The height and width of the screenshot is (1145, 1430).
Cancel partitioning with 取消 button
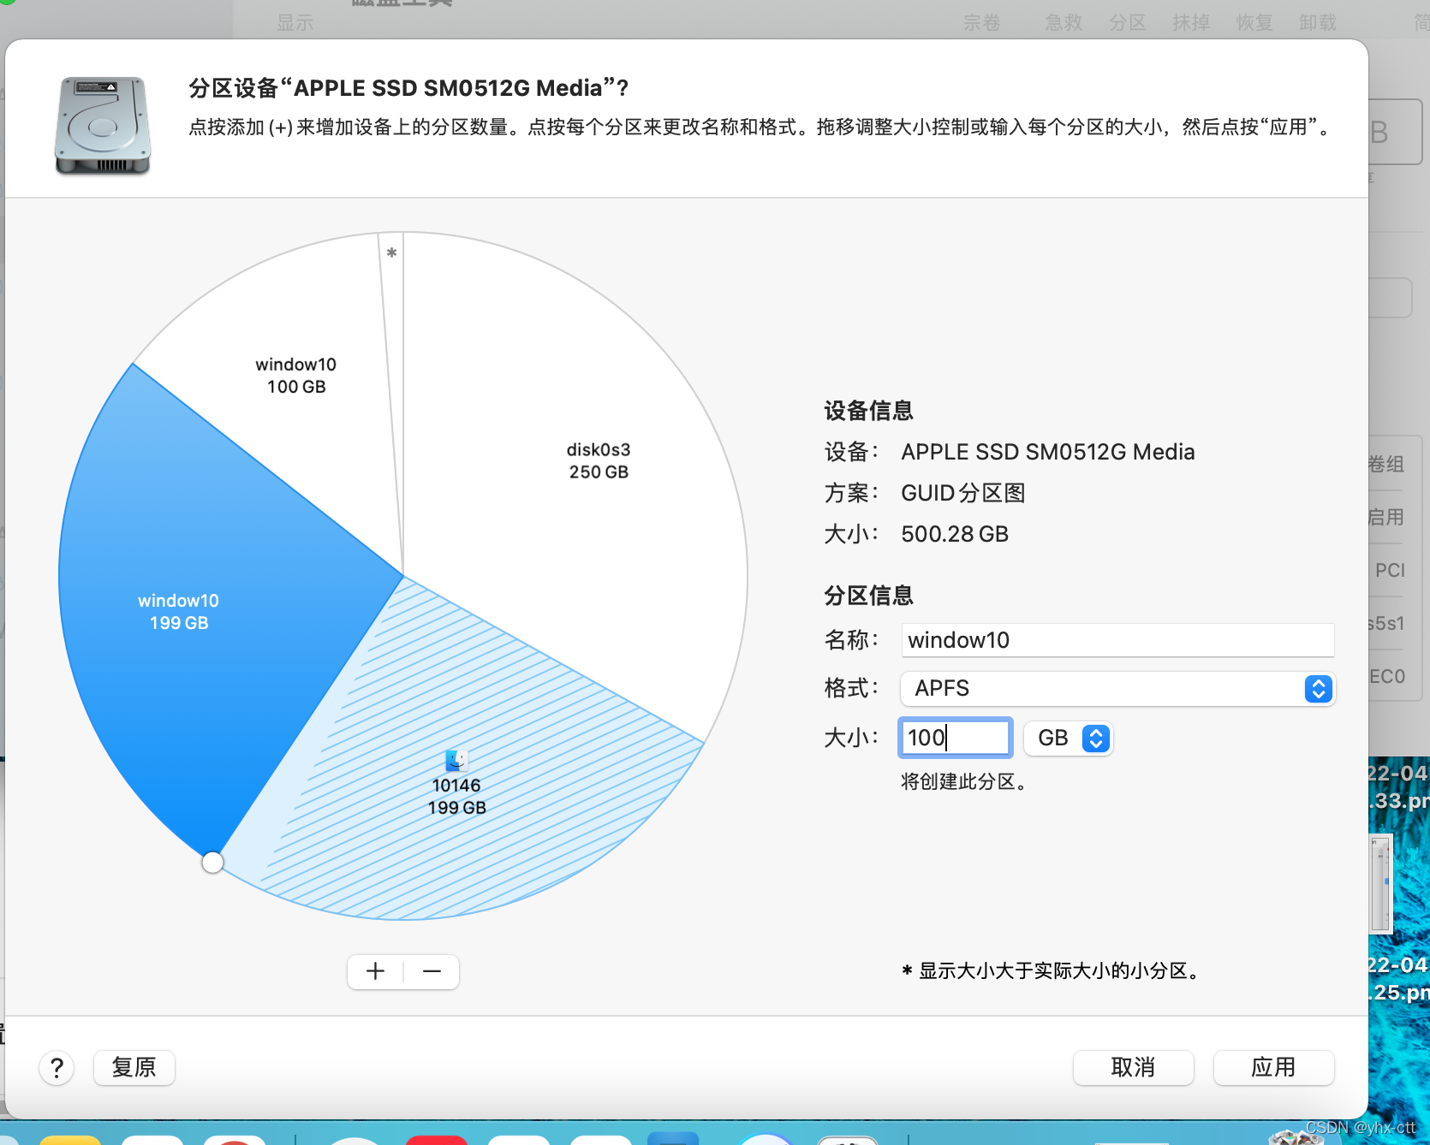pyautogui.click(x=1133, y=1067)
